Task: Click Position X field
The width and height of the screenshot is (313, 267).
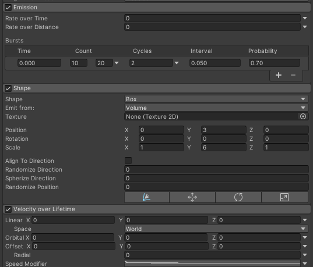Action: [161, 130]
